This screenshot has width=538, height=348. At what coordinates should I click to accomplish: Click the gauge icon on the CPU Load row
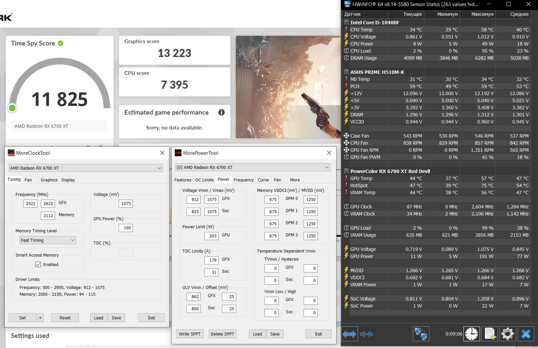[346, 51]
